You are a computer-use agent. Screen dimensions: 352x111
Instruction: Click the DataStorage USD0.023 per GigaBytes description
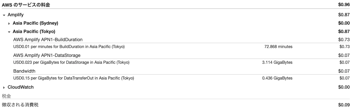point(71,62)
